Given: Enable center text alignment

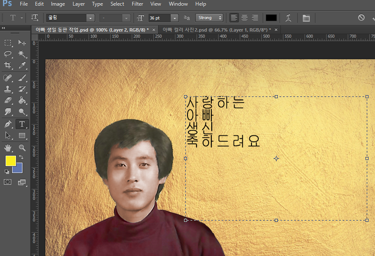Looking at the screenshot, I should point(245,18).
